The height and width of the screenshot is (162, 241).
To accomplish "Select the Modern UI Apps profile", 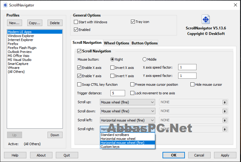I will (35, 32).
